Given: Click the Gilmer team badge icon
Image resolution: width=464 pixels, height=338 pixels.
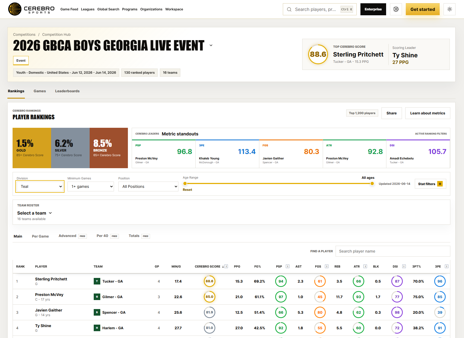Looking at the screenshot, I should [97, 297].
